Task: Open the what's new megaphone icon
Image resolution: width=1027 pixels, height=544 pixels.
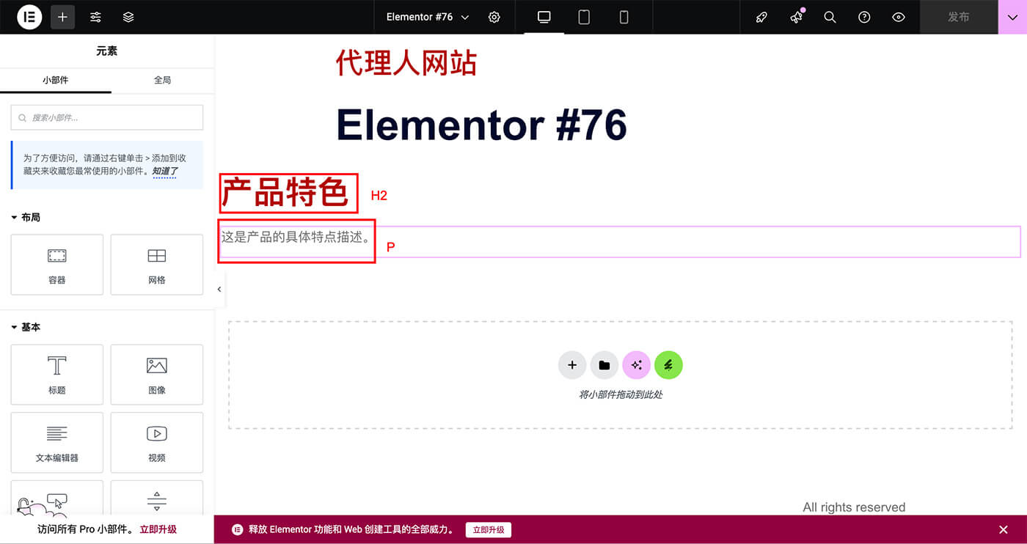Action: click(x=796, y=17)
